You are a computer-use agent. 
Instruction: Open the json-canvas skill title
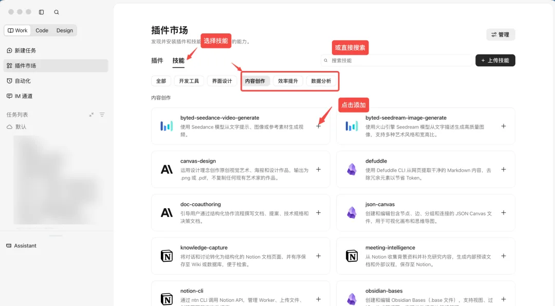pos(380,204)
